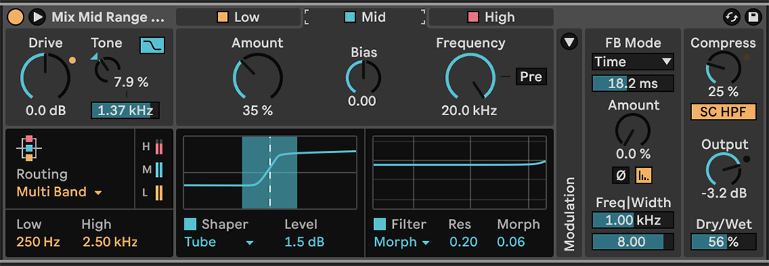The height and width of the screenshot is (266, 769).
Task: Click the 8.00 Width field
Action: [633, 242]
